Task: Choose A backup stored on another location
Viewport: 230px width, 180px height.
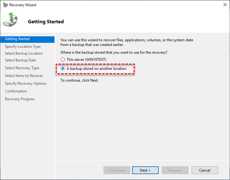Action: pos(63,69)
